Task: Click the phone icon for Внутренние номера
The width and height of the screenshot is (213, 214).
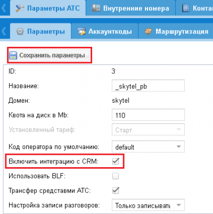Action: [x=96, y=8]
